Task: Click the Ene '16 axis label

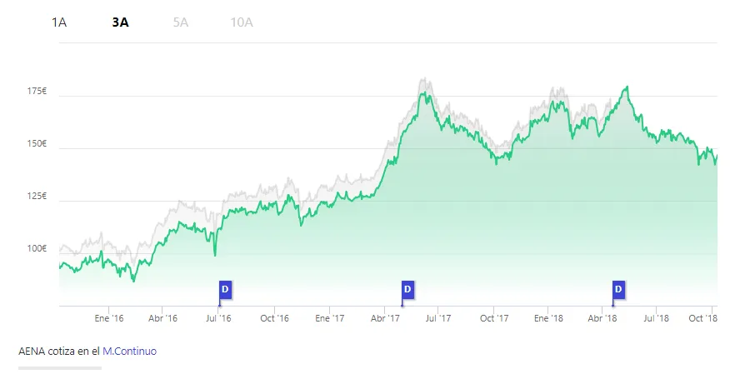Action: click(x=109, y=318)
